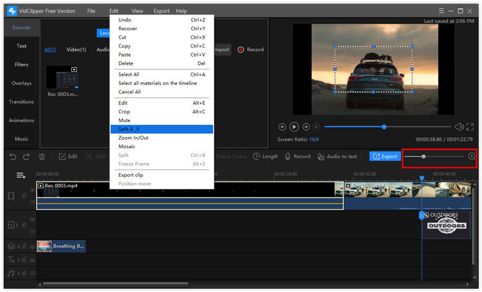Step to next frame in preview
482x292 pixels.
[x=306, y=127]
